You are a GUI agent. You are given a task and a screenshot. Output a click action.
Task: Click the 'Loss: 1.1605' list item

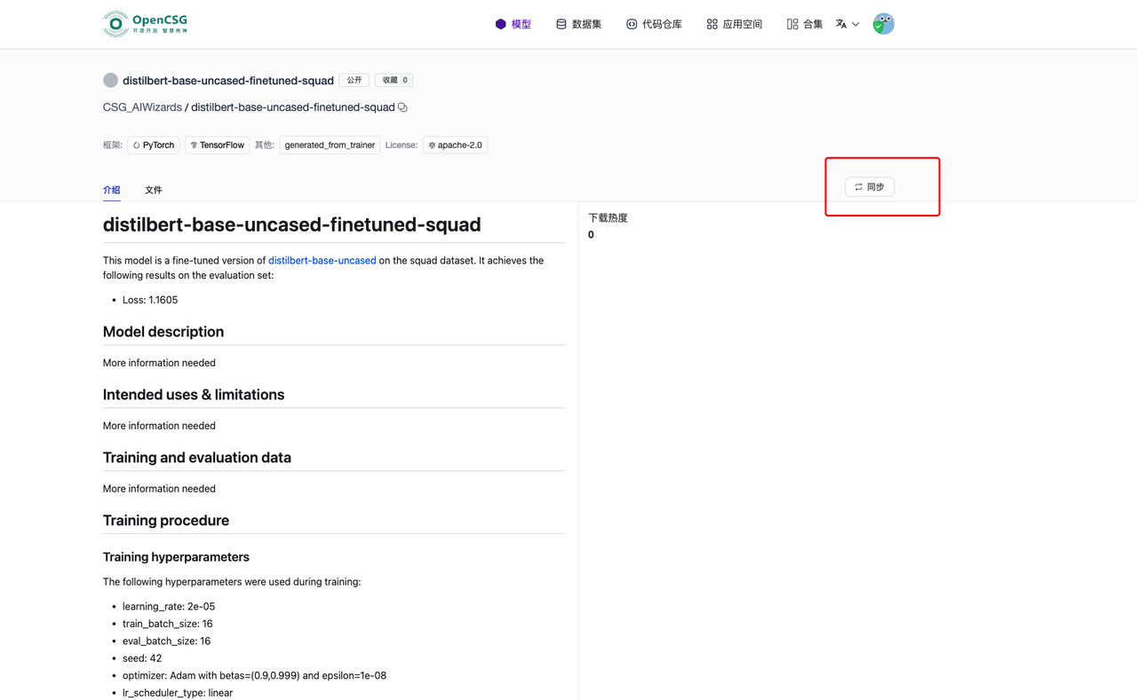pyautogui.click(x=150, y=300)
